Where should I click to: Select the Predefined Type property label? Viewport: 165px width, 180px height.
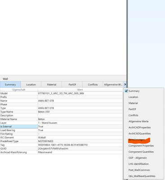(9, 141)
